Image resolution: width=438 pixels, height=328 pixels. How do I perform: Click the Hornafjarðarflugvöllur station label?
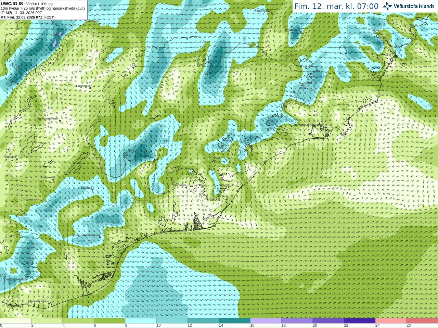click(x=308, y=125)
